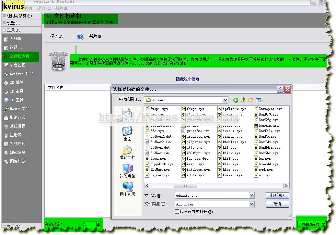This screenshot has width=336, height=235.
Task: Expand the 文件名 filename dropdown arrow
Action: (x=251, y=195)
